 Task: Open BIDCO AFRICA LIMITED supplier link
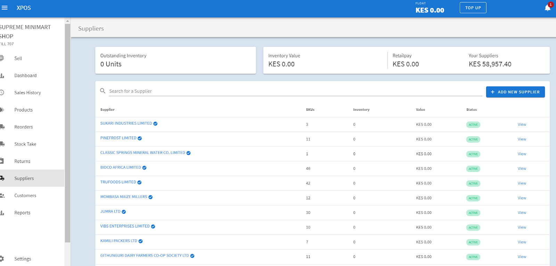point(121,167)
